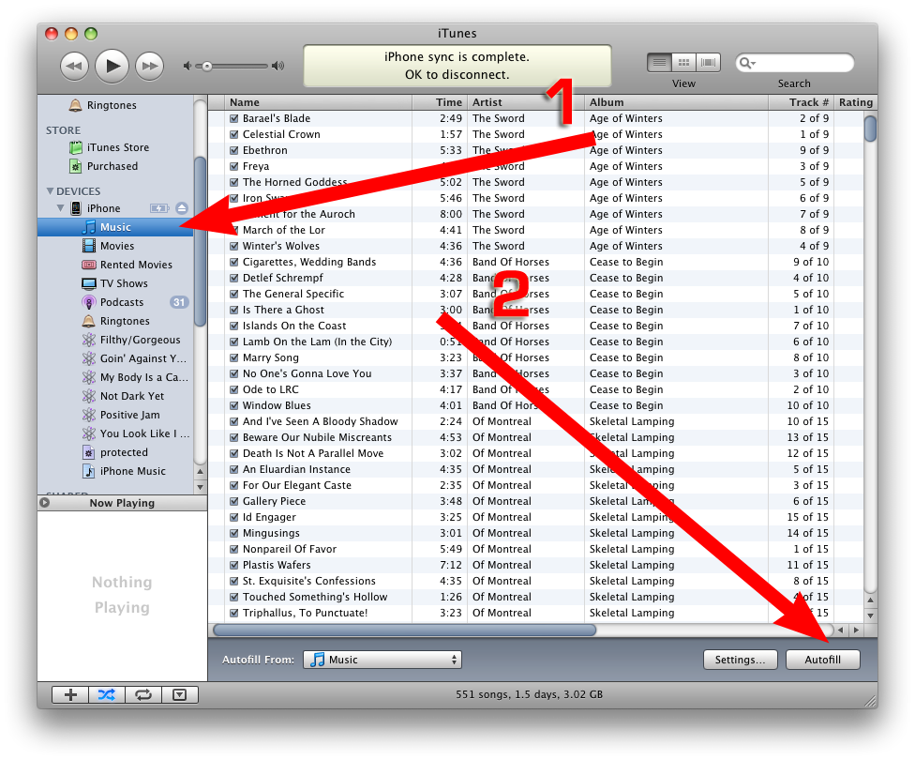Viewport: 915px width, 760px height.
Task: Open TV Shows under iPhone
Action: pyautogui.click(x=115, y=283)
